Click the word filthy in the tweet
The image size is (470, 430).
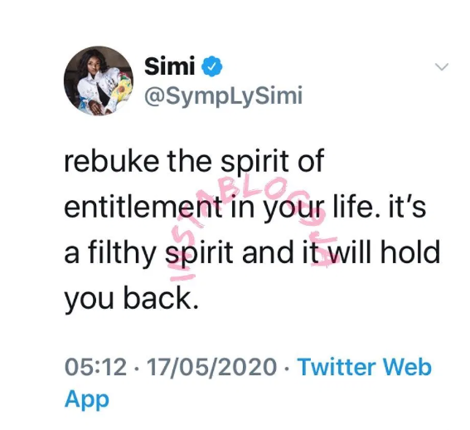pos(121,254)
